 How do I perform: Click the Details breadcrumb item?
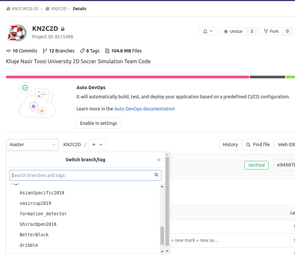coord(80,9)
